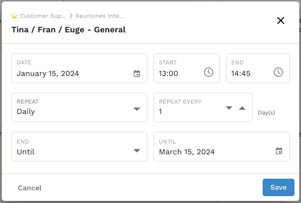Open the Reuniones Inte breadcrumb item
The height and width of the screenshot is (203, 301).
click(99, 16)
